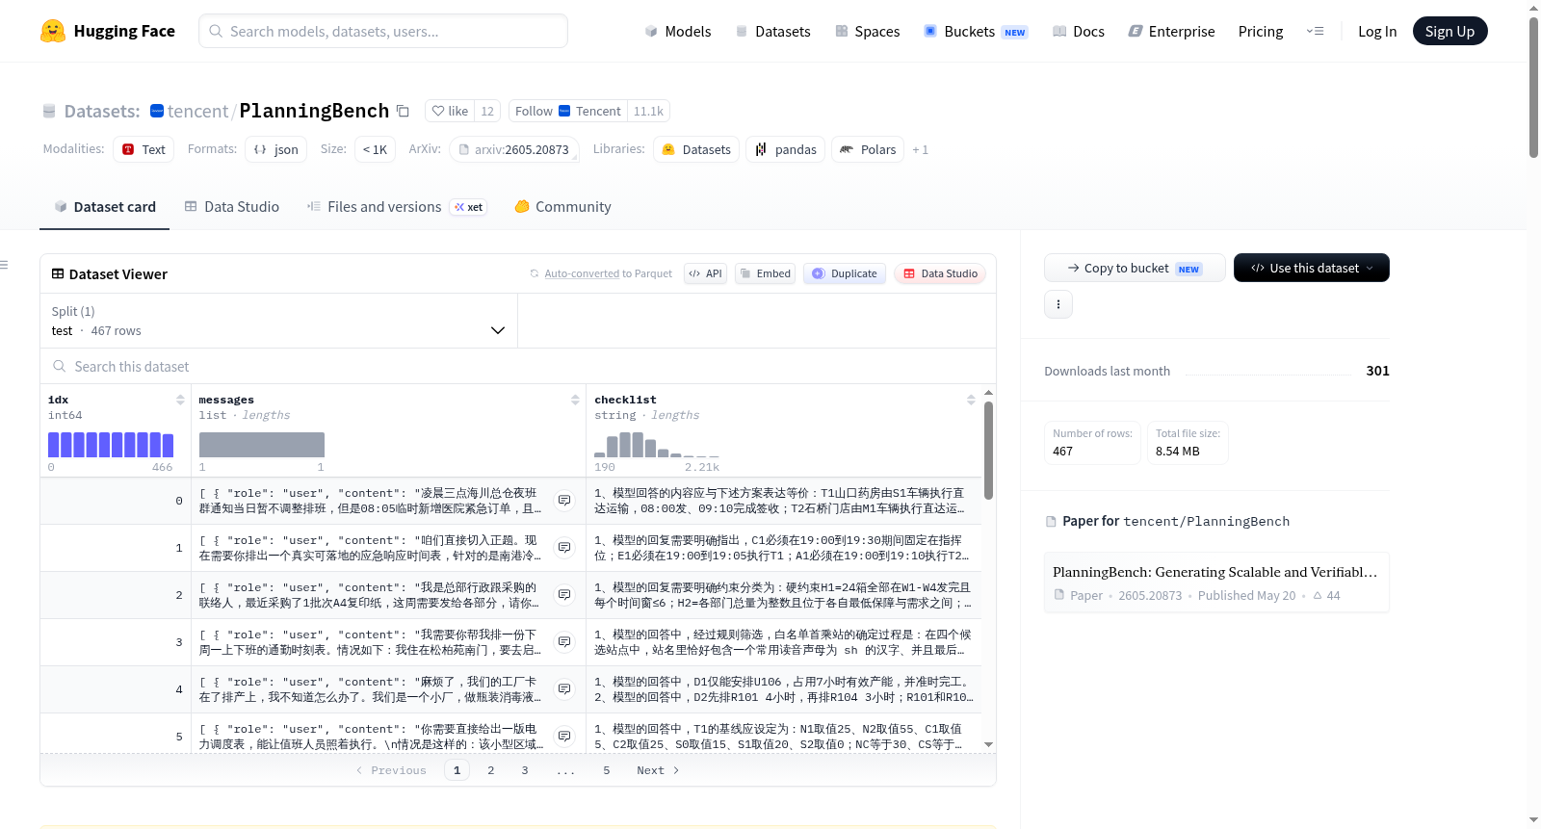Visit the Pricing page

(1261, 31)
